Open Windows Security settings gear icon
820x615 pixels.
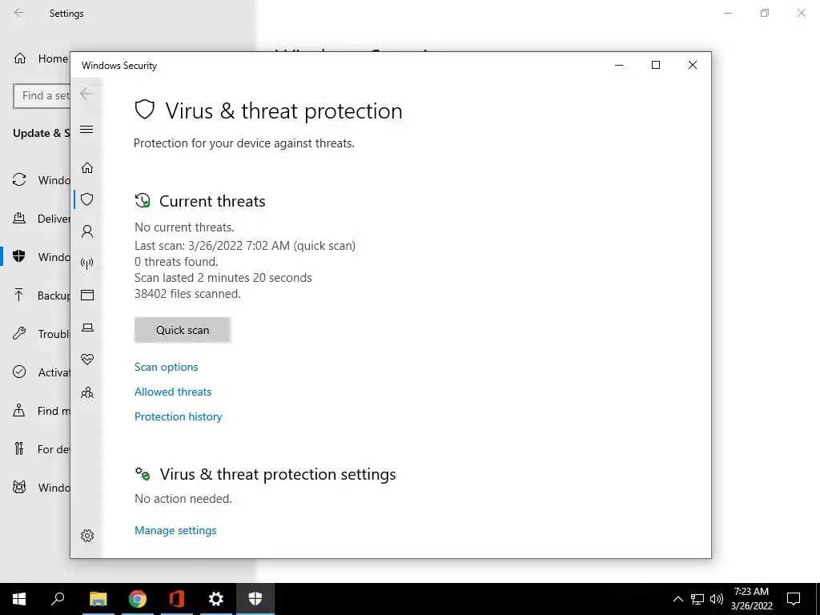click(x=87, y=536)
